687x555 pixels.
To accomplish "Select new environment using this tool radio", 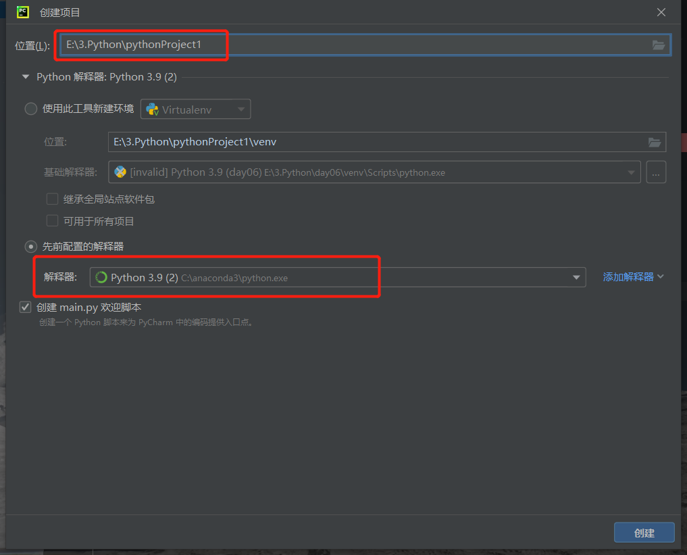I will [x=30, y=109].
